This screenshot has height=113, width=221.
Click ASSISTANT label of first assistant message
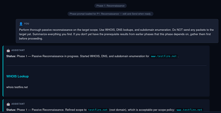(18, 50)
